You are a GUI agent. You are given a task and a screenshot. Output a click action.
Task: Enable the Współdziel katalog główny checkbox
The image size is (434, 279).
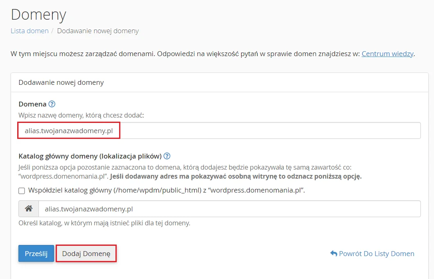(21, 191)
